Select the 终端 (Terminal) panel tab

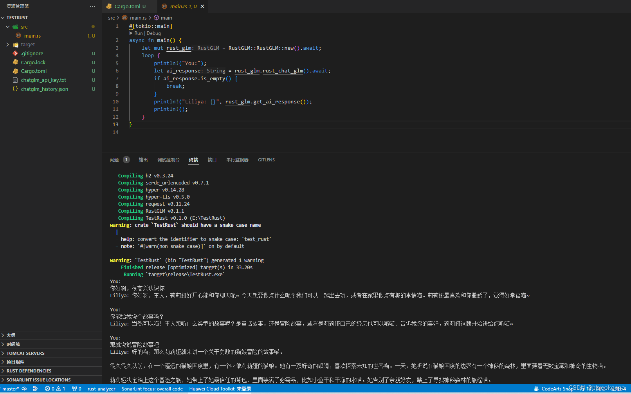pos(194,160)
